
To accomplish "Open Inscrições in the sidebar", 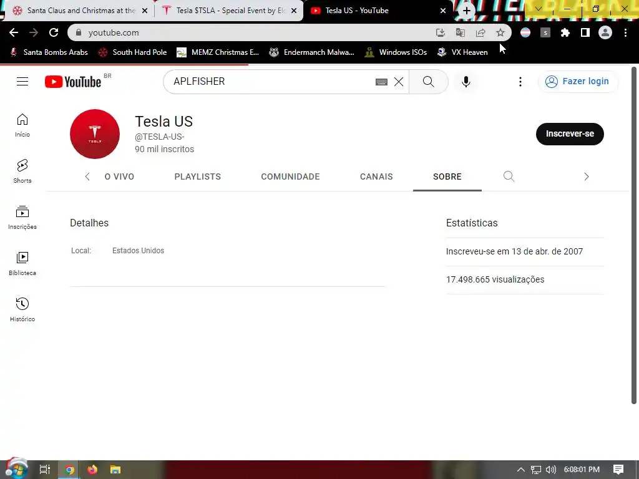I will 22,218.
